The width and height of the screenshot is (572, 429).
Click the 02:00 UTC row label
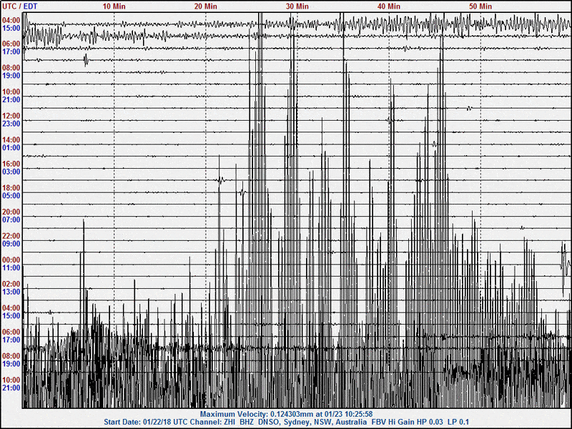pos(11,284)
